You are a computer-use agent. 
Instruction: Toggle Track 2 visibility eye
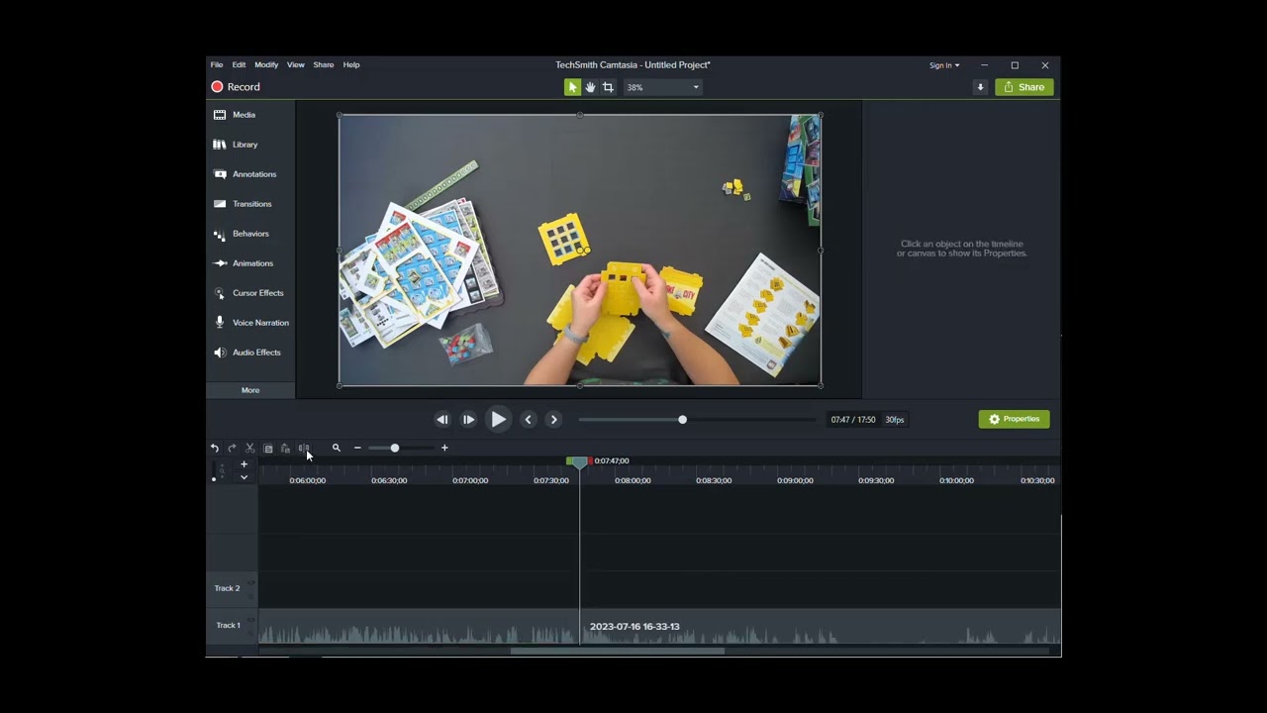250,583
